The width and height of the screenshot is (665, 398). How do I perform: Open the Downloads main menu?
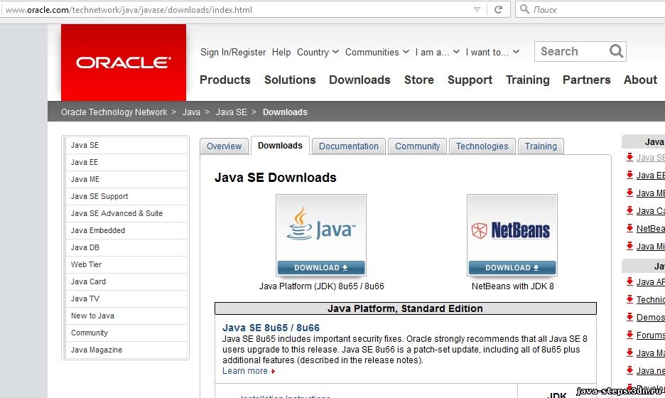359,80
